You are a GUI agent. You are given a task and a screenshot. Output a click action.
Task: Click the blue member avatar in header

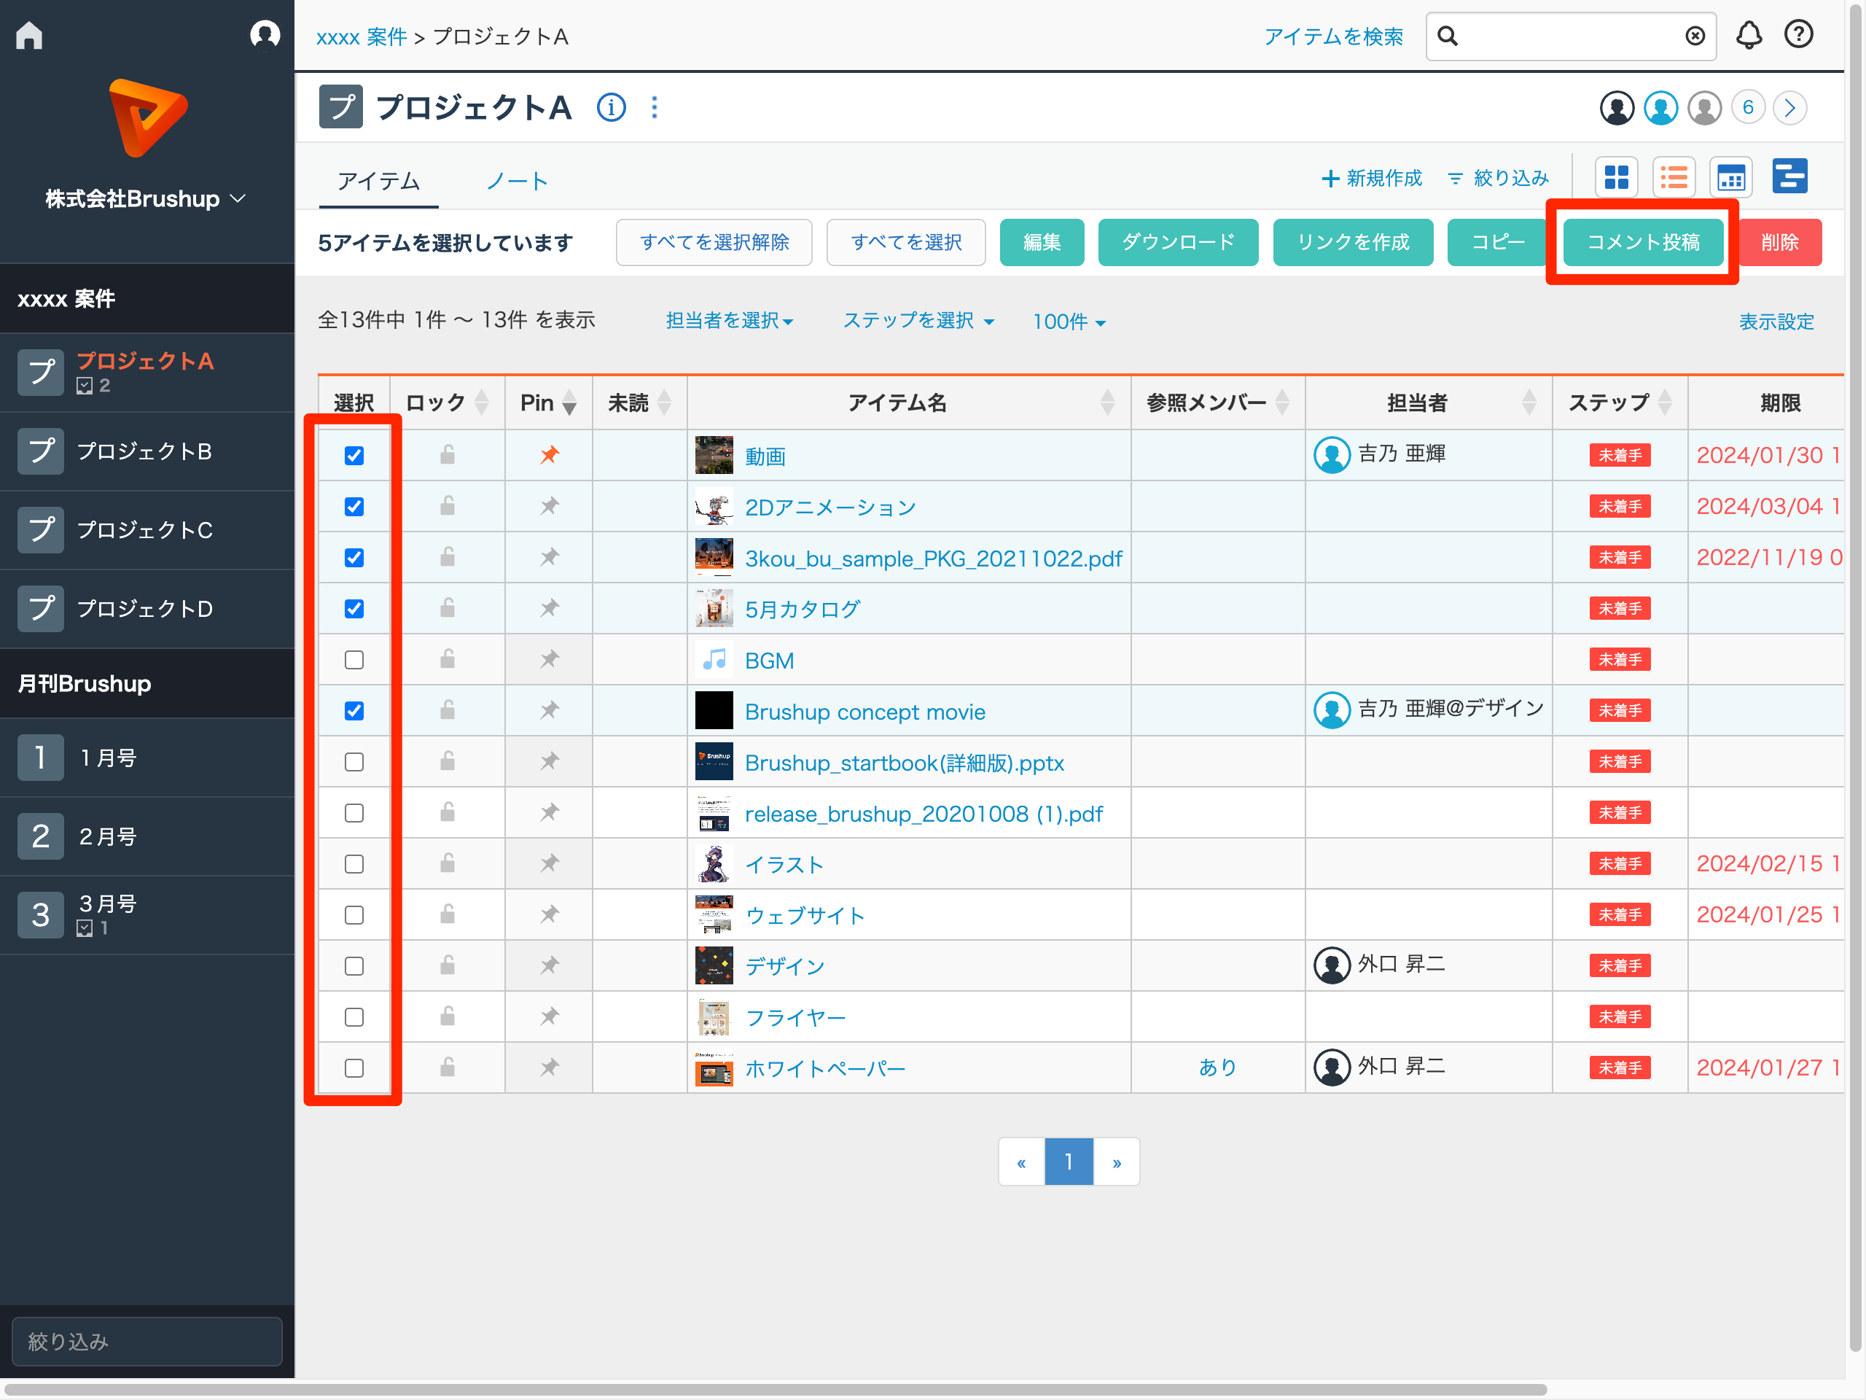click(1660, 107)
